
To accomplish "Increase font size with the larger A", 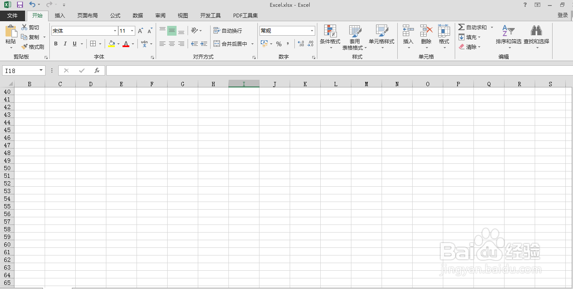I will [x=140, y=31].
